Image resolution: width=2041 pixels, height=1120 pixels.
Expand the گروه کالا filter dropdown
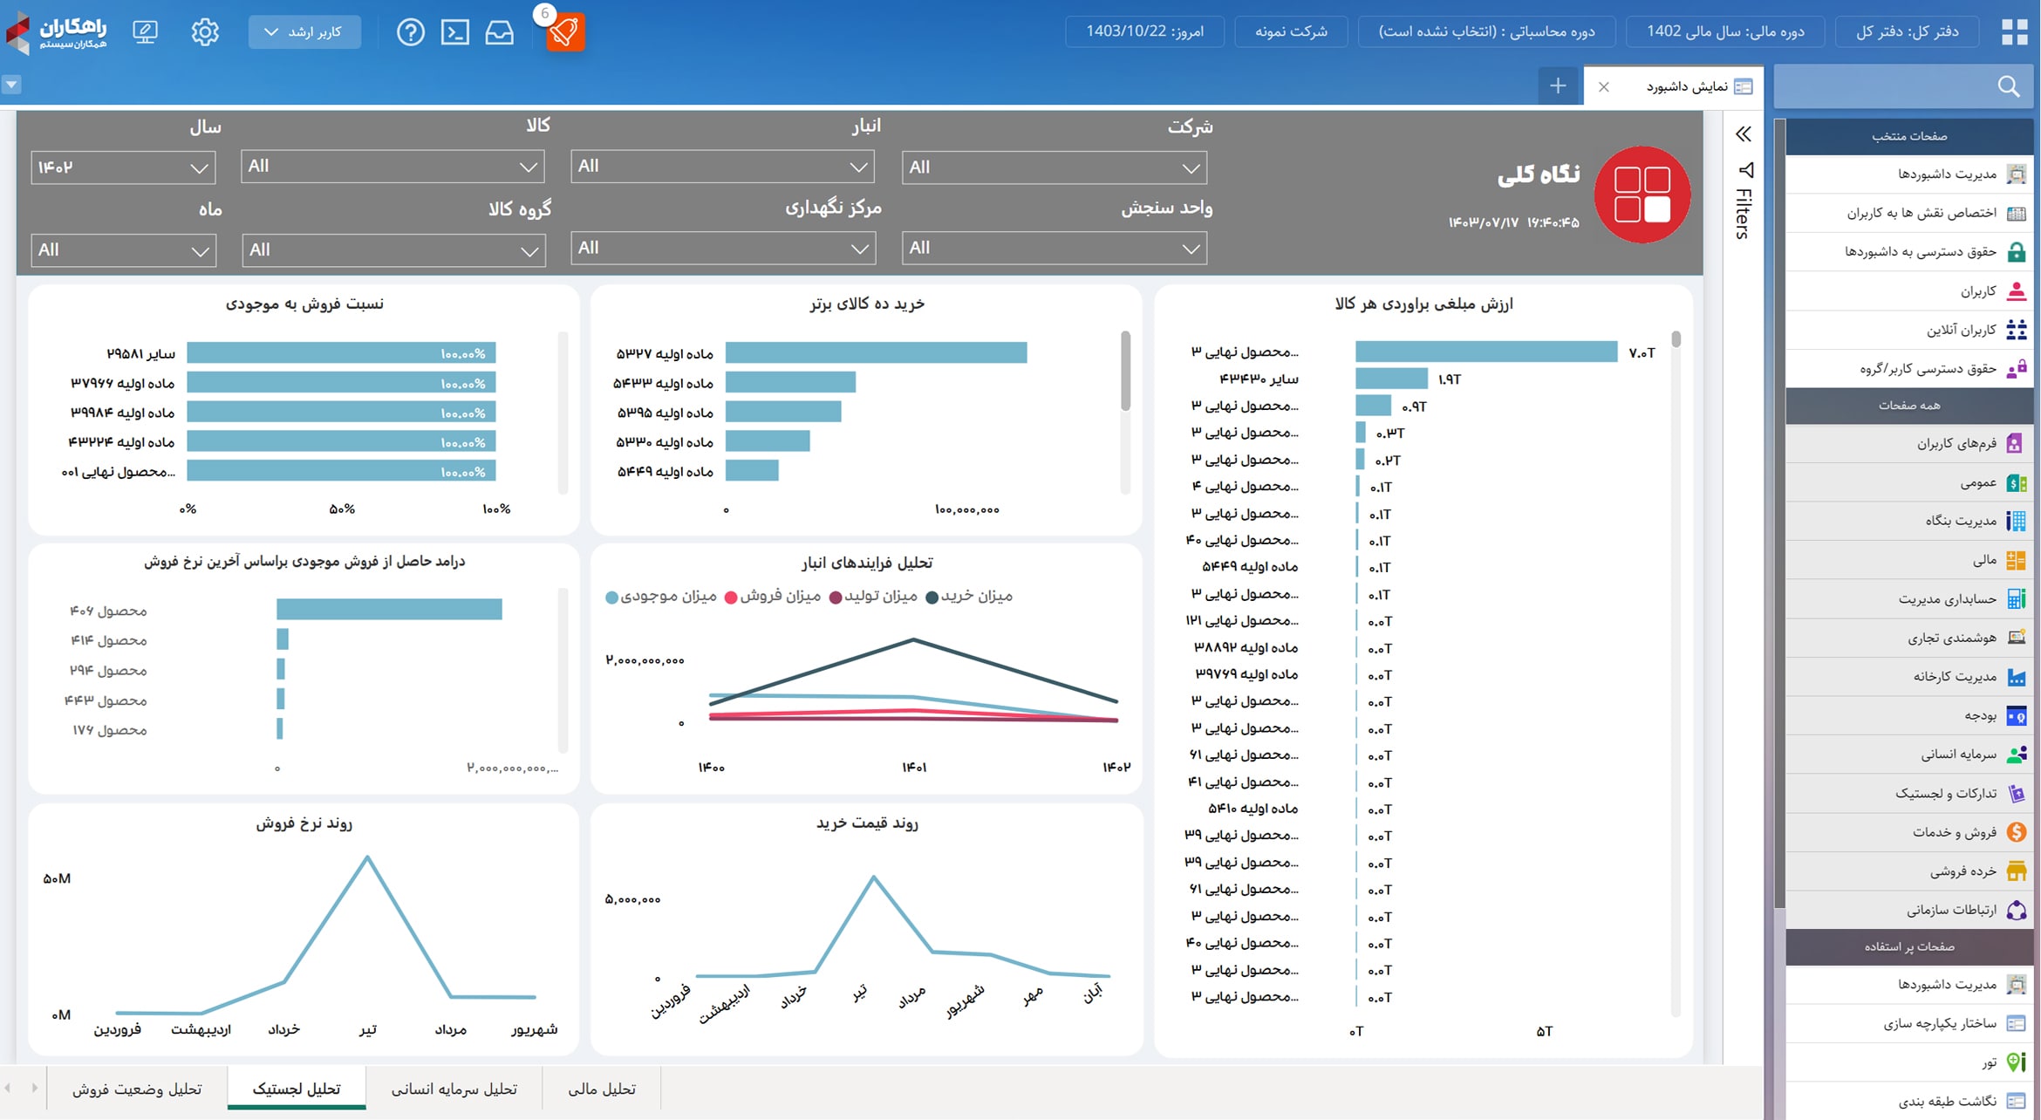tap(393, 250)
